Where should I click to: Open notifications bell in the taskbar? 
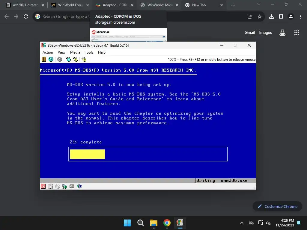[x=299, y=223]
